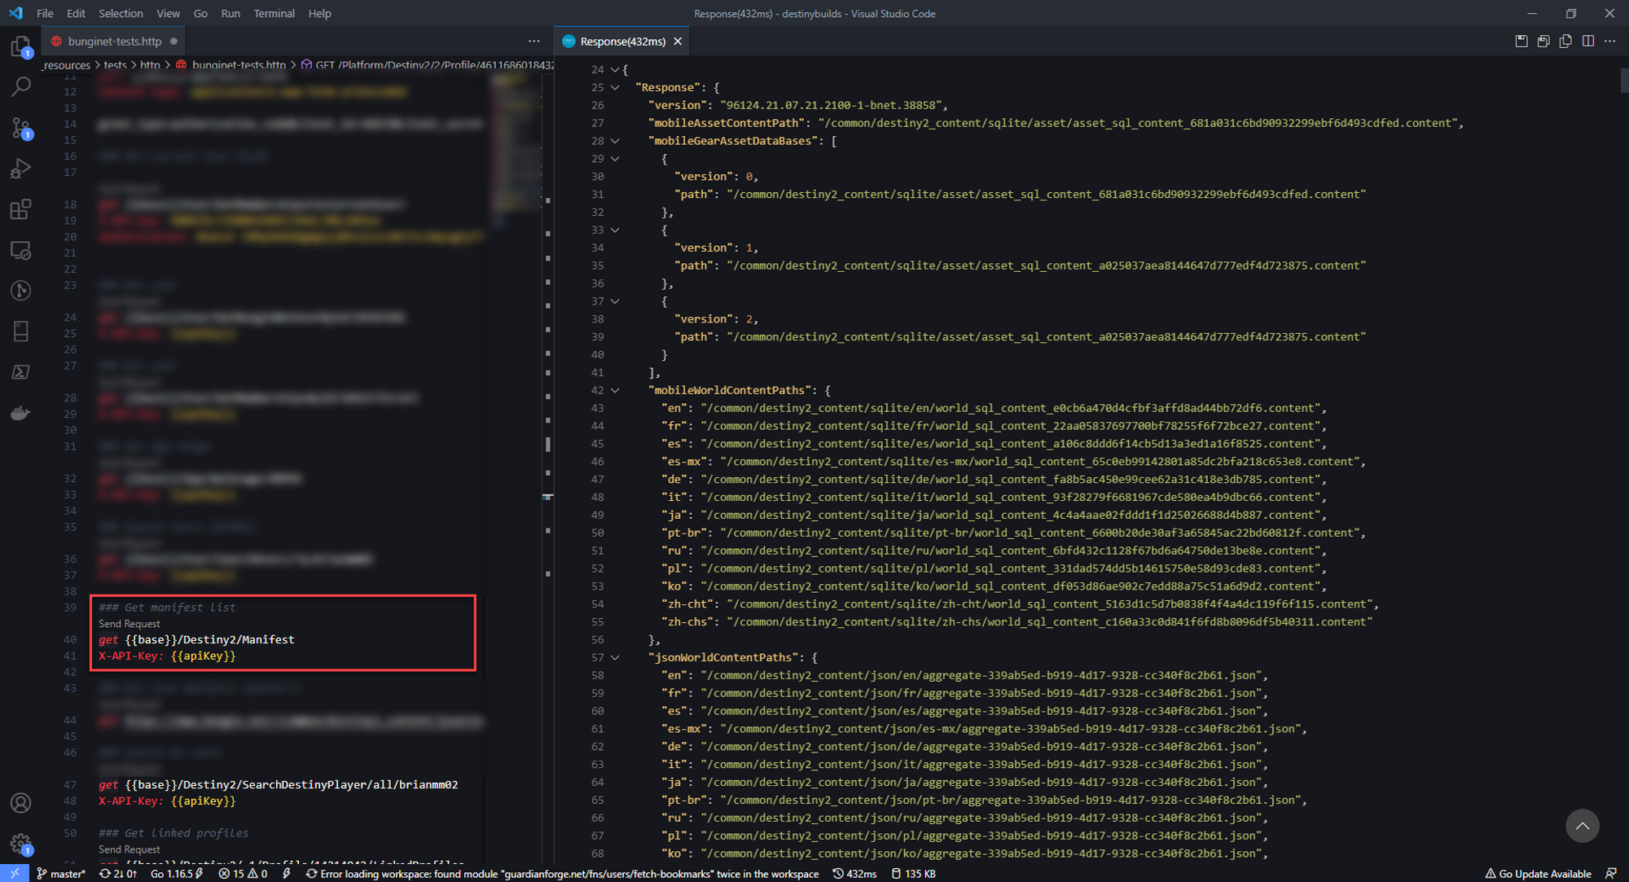Screen dimensions: 1629x882
Task: Click the VS Code logo icon
Action: pyautogui.click(x=15, y=13)
